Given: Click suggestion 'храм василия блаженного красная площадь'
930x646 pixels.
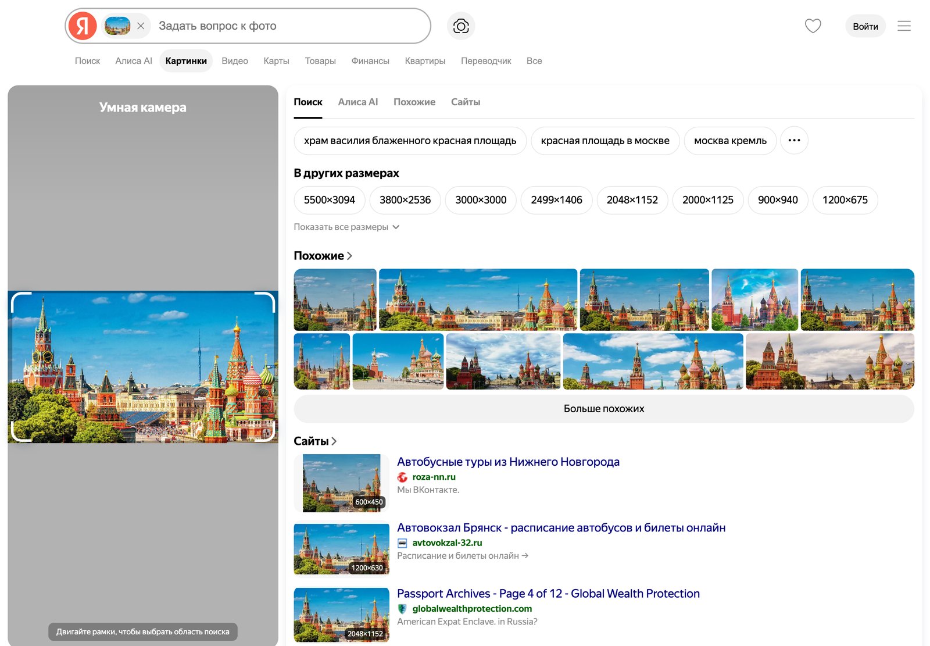Looking at the screenshot, I should click(x=410, y=141).
